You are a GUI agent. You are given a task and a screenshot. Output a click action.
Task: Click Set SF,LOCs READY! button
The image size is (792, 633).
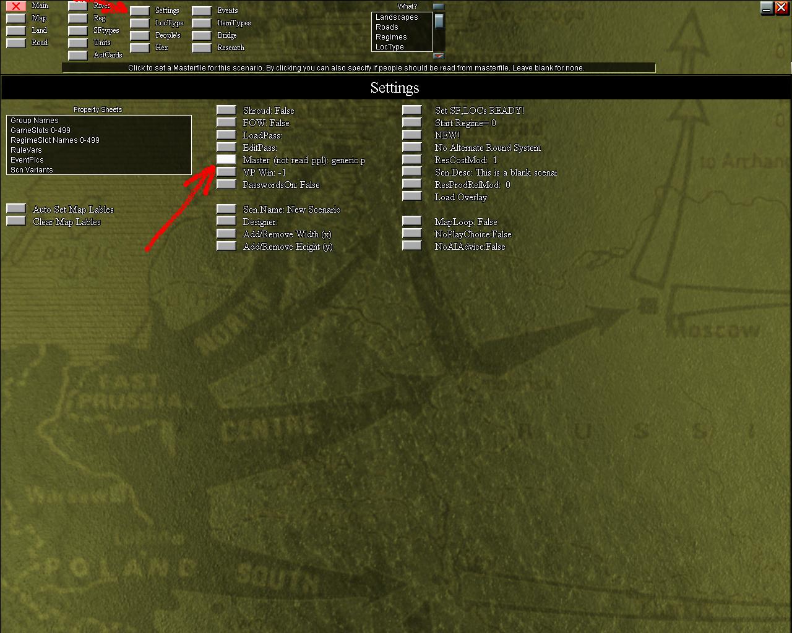[412, 110]
